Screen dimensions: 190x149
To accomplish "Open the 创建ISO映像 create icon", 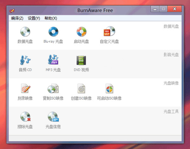I will pos(81,88).
